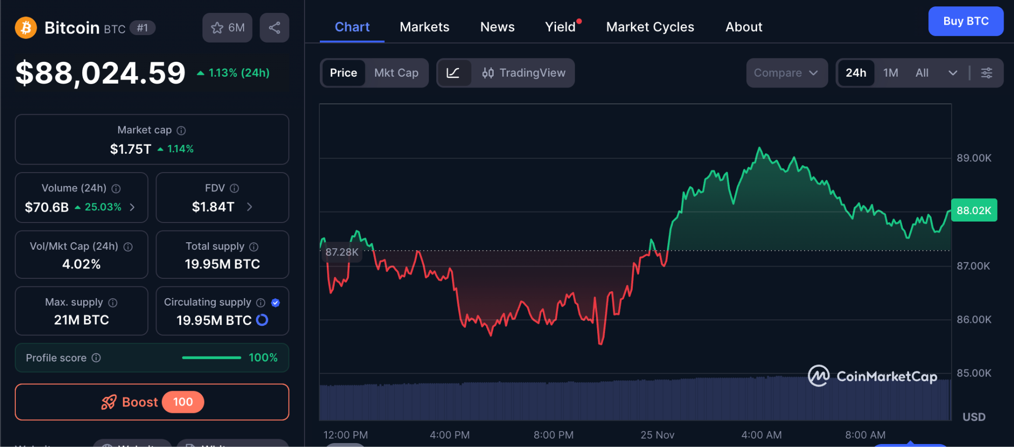Click Profile score info icon
This screenshot has width=1014, height=447.
pos(97,358)
